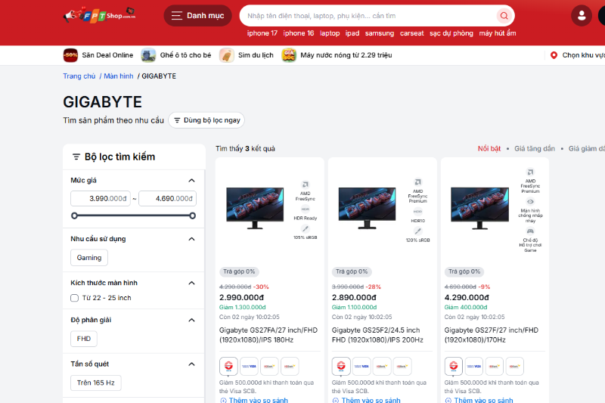The width and height of the screenshot is (605, 403).
Task: Select the iphone 16 suggestion
Action: (x=299, y=33)
